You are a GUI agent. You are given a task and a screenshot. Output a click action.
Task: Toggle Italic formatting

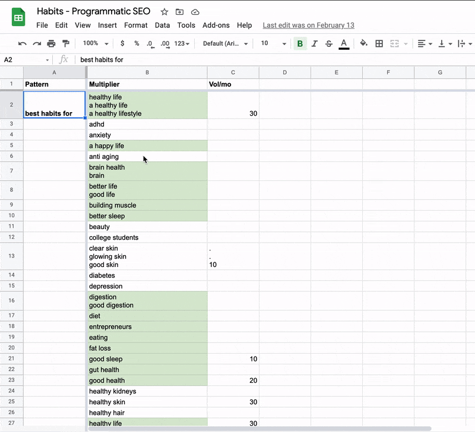(315, 43)
